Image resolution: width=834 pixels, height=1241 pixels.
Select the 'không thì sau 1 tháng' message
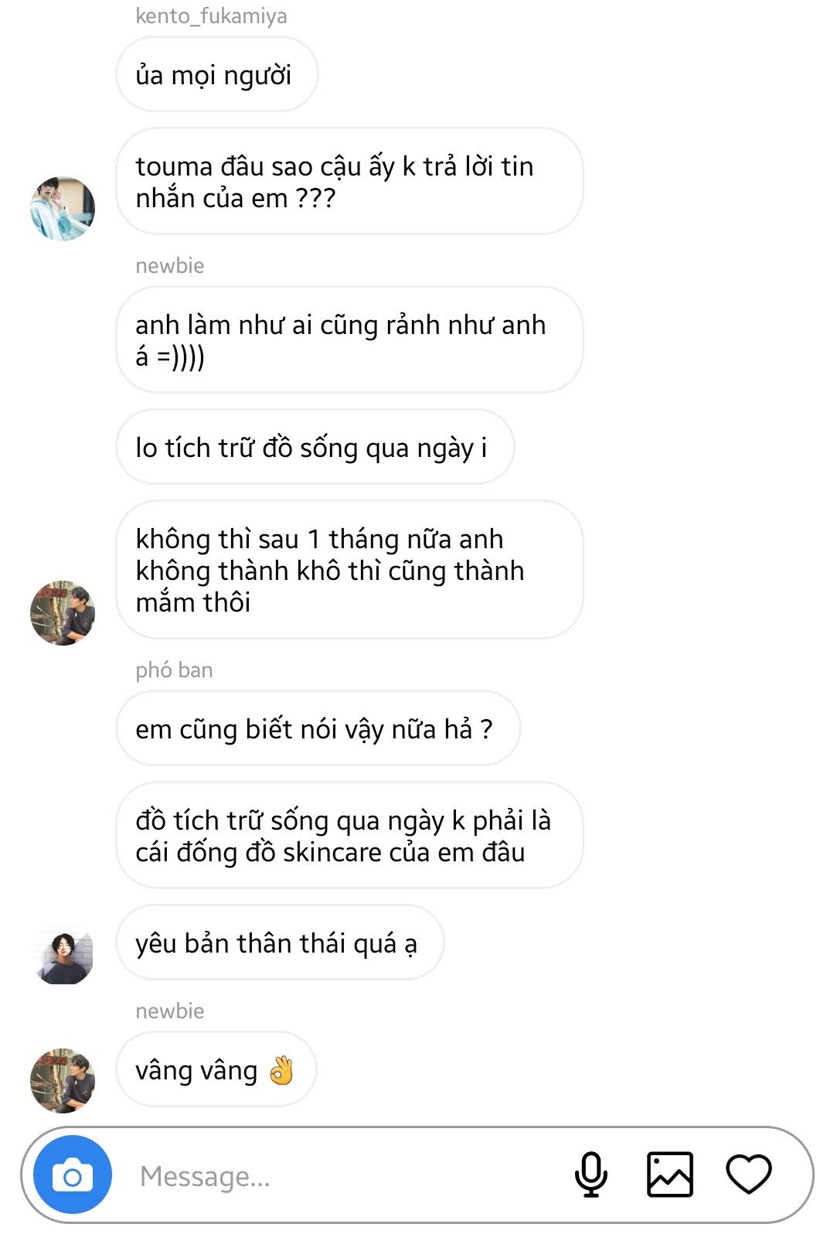(349, 570)
